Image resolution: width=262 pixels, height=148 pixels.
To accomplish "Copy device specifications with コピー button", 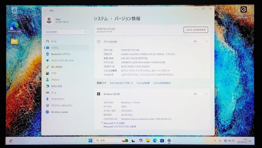I will tap(196, 41).
